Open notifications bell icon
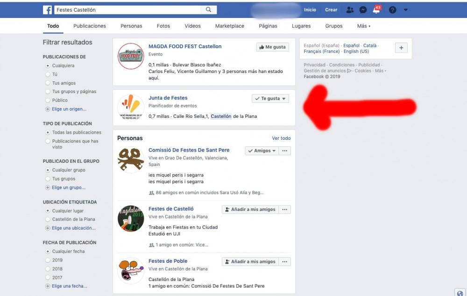Image resolution: width=467 pixels, height=296 pixels. tap(376, 10)
